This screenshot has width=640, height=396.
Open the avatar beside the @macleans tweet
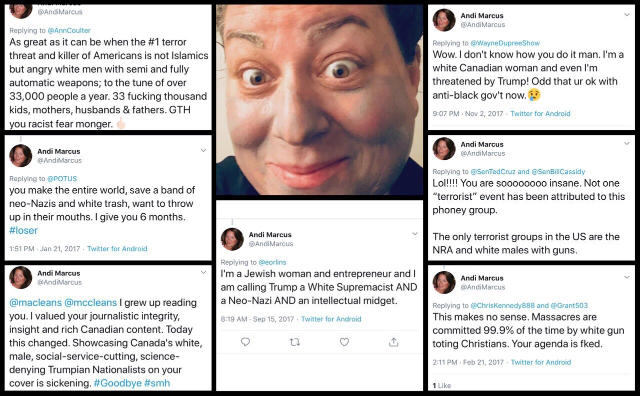pos(20,278)
